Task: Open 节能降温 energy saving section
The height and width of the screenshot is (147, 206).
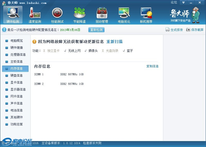Action: click(x=79, y=15)
